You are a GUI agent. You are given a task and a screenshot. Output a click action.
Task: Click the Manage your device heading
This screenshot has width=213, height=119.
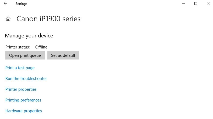point(29,36)
